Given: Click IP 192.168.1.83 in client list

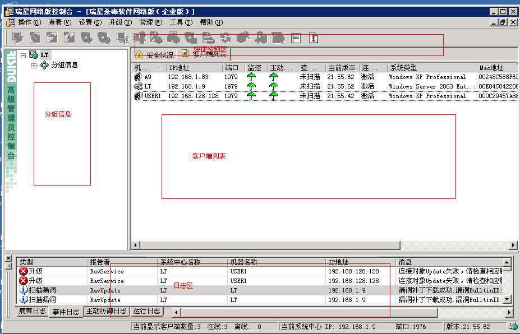Looking at the screenshot, I should click(188, 77).
